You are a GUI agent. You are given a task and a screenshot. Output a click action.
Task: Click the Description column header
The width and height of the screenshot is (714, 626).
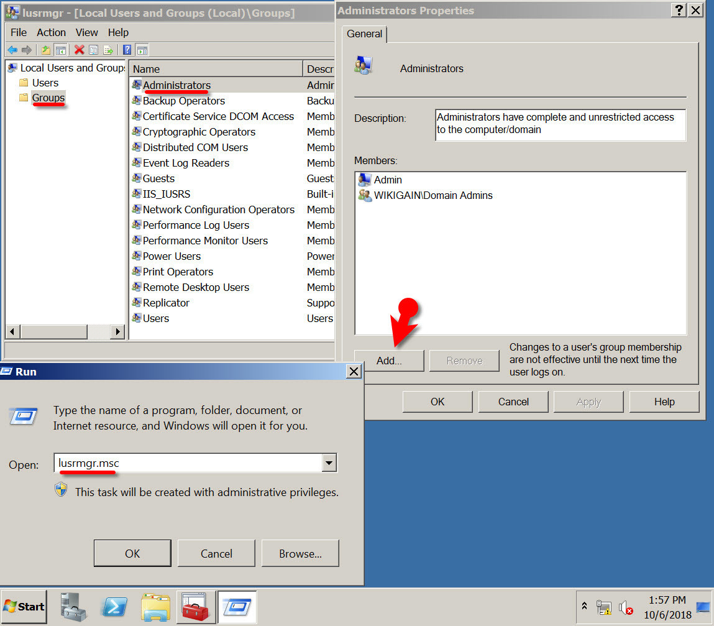[319, 69]
